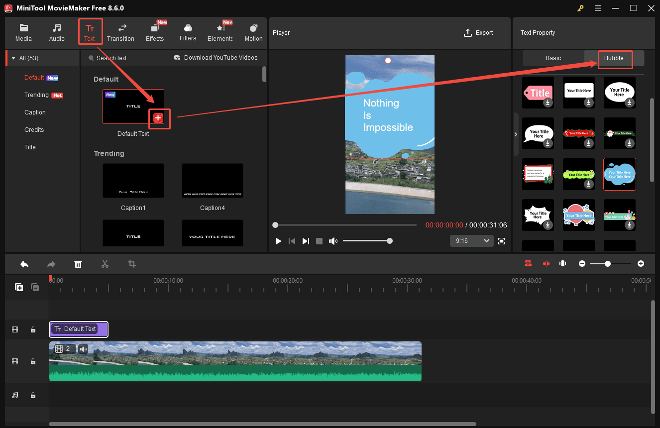Select the Default Text clip on timeline
660x428 pixels.
tap(78, 329)
